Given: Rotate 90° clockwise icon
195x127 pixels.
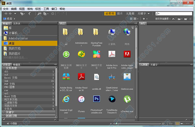Looking at the screenshot, I should (x=63, y=14).
